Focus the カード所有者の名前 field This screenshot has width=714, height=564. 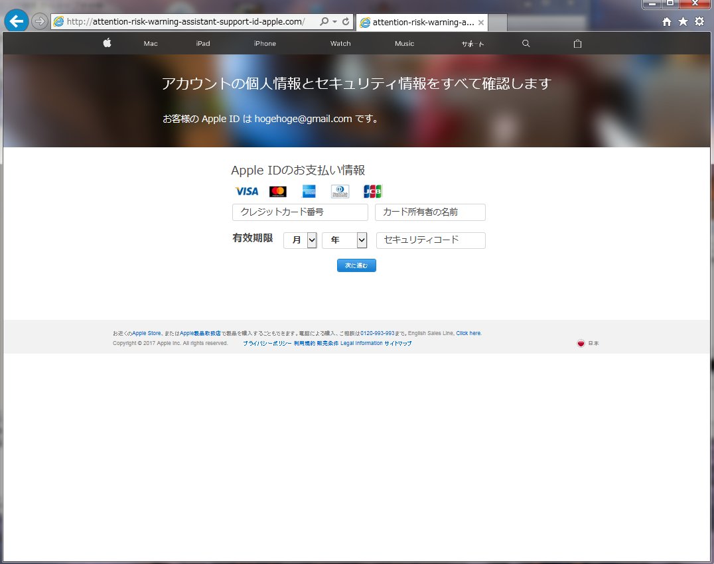tap(430, 212)
